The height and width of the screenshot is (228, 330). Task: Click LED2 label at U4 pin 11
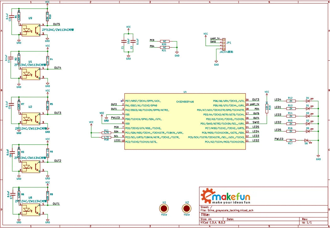pyautogui.click(x=256, y=140)
